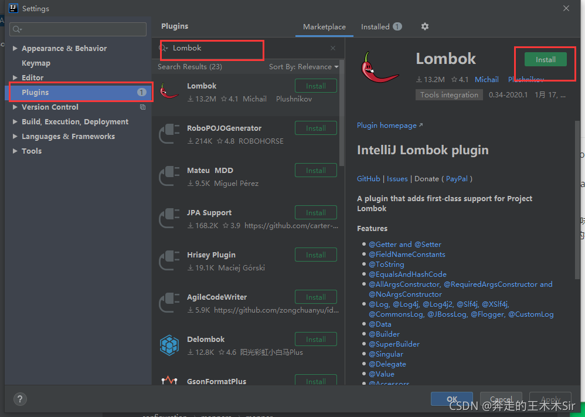
Task: Click the Lombok chili pepper icon in results
Action: coord(169,91)
